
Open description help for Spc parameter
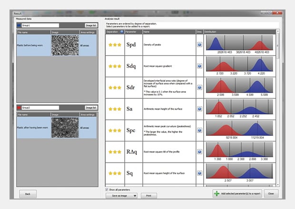tap(199, 130)
